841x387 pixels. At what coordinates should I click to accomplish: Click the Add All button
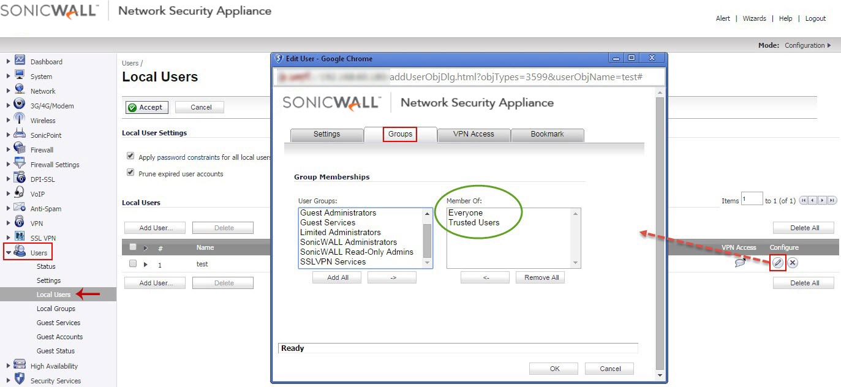[337, 277]
